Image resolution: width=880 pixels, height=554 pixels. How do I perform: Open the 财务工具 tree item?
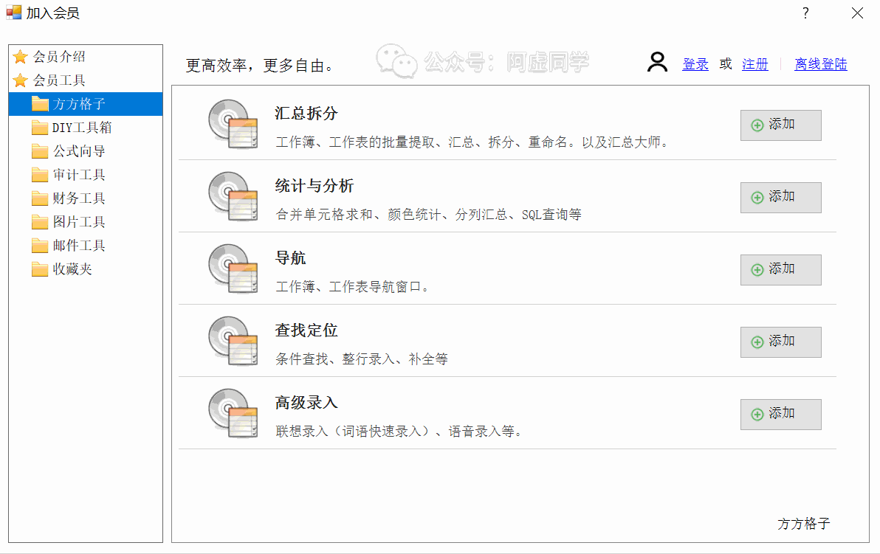point(79,198)
